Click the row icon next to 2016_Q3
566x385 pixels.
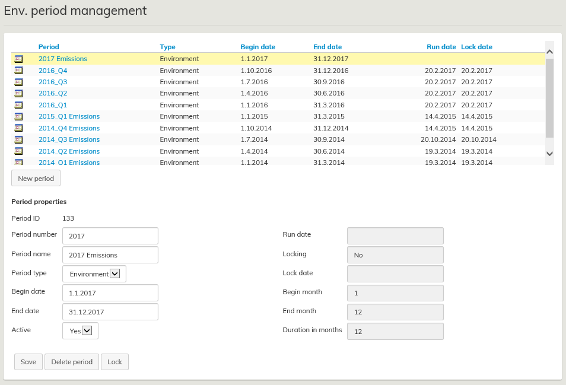[x=18, y=82]
